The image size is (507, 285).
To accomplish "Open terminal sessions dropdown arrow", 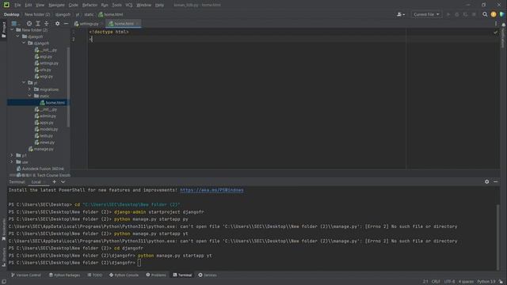I will (63, 182).
